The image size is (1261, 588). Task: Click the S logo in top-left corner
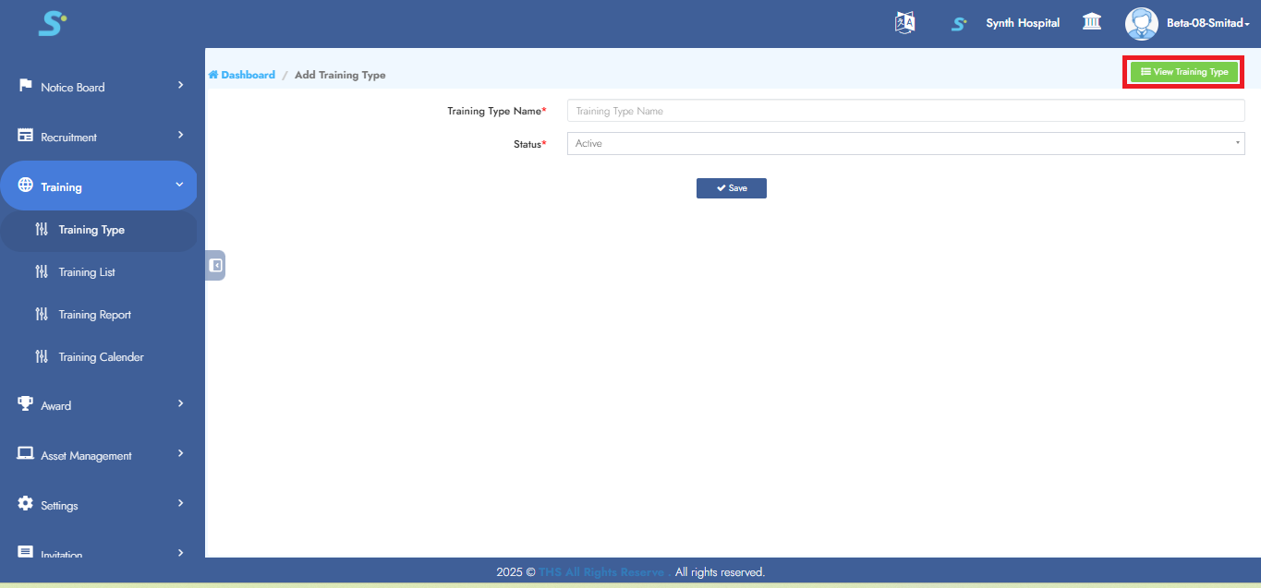click(52, 24)
